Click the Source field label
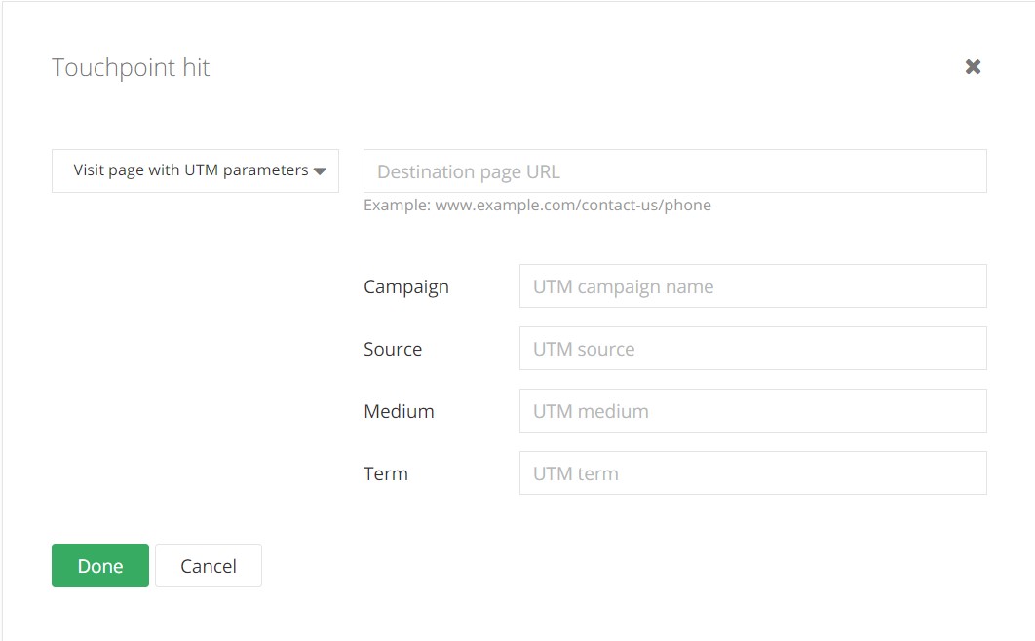This screenshot has height=641, width=1035. (x=393, y=349)
